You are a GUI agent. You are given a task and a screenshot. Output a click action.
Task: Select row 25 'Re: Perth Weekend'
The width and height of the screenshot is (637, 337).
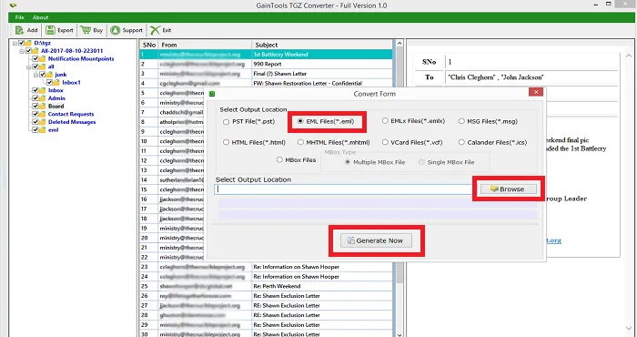(266, 286)
